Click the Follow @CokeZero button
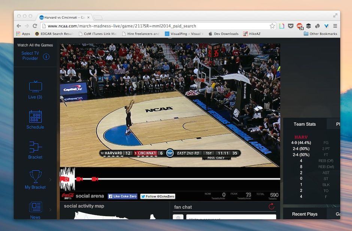This screenshot has height=231, width=352. (158, 196)
